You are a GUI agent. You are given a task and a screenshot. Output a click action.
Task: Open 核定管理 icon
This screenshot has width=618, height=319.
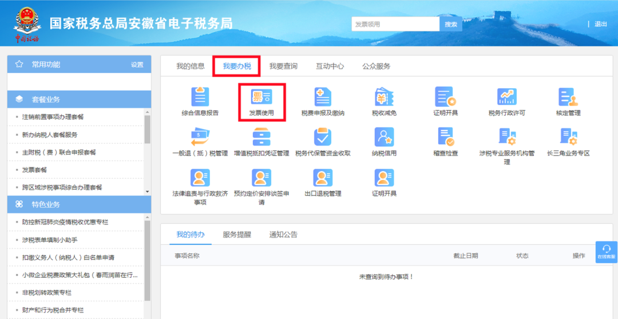(x=568, y=97)
